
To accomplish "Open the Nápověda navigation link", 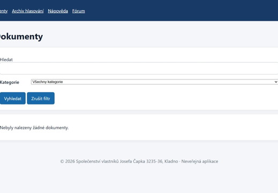I will [58, 11].
